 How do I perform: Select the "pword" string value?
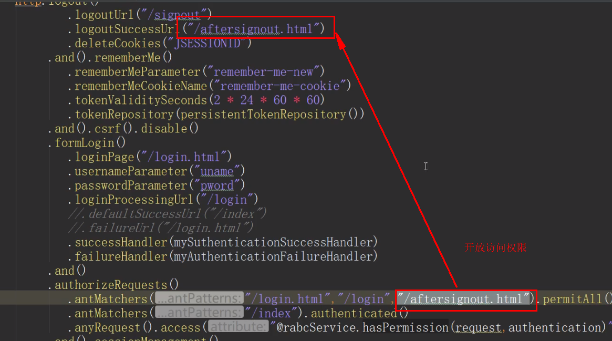point(217,185)
